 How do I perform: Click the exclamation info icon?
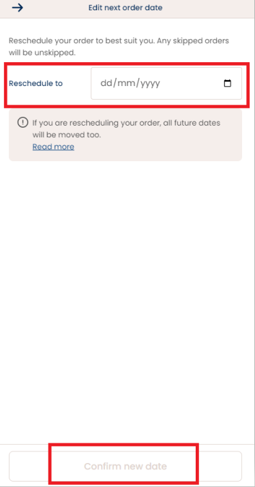[22, 123]
